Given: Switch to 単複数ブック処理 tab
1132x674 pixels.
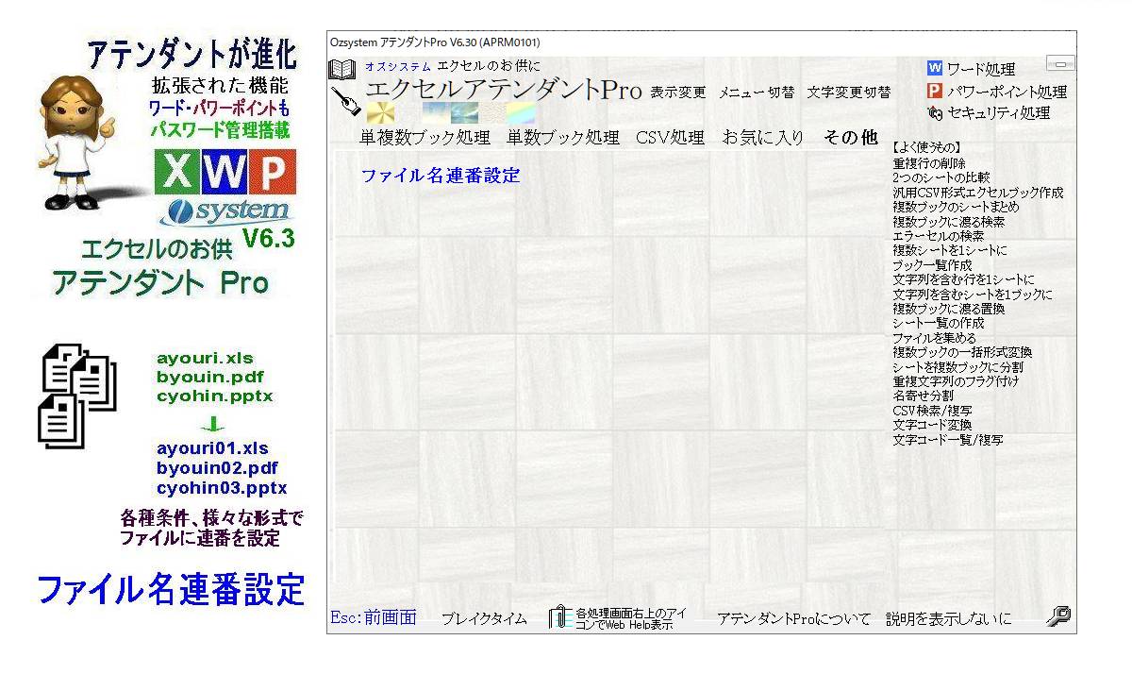Looking at the screenshot, I should pyautogui.click(x=424, y=138).
